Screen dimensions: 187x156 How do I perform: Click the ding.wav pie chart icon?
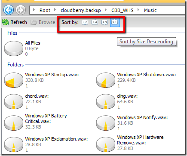pyautogui.click(x=106, y=102)
